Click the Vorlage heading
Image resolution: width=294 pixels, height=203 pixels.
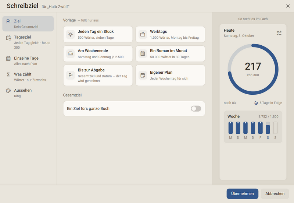click(69, 20)
